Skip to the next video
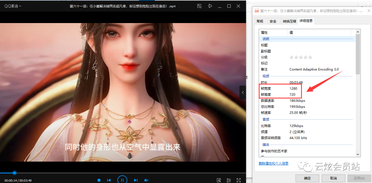Viewport: 372px width, 183px height. (136, 180)
